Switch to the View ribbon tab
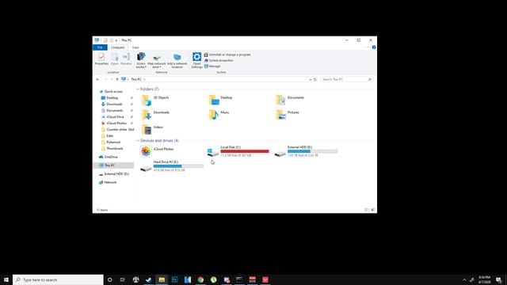This screenshot has height=285, width=507. (135, 47)
